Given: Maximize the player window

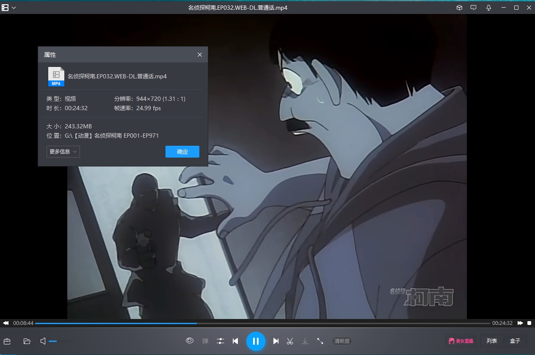Looking at the screenshot, I should [516, 8].
